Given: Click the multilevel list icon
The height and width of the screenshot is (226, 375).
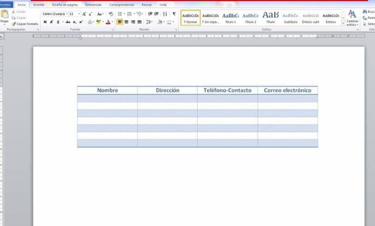Looking at the screenshot, I should tap(140, 14).
